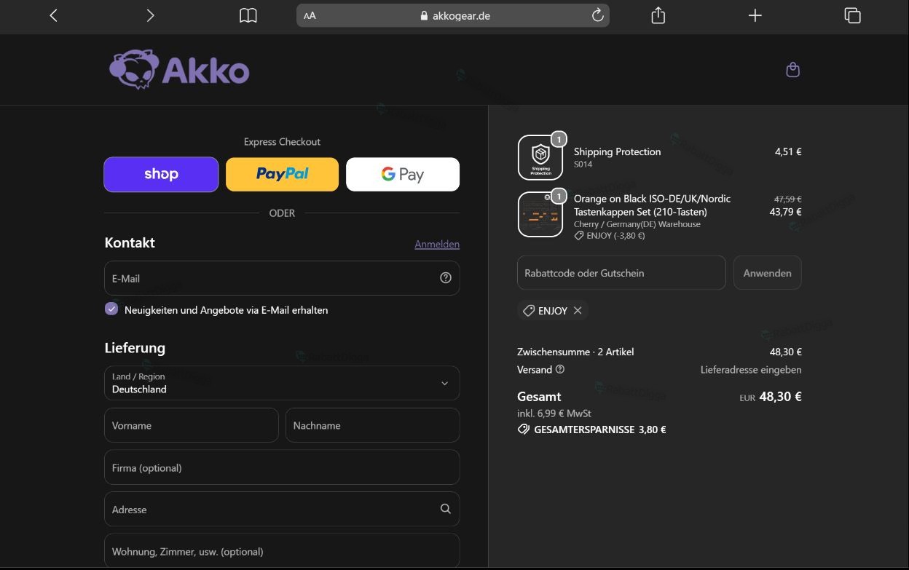Select the Express Checkout heading text

pyautogui.click(x=282, y=142)
